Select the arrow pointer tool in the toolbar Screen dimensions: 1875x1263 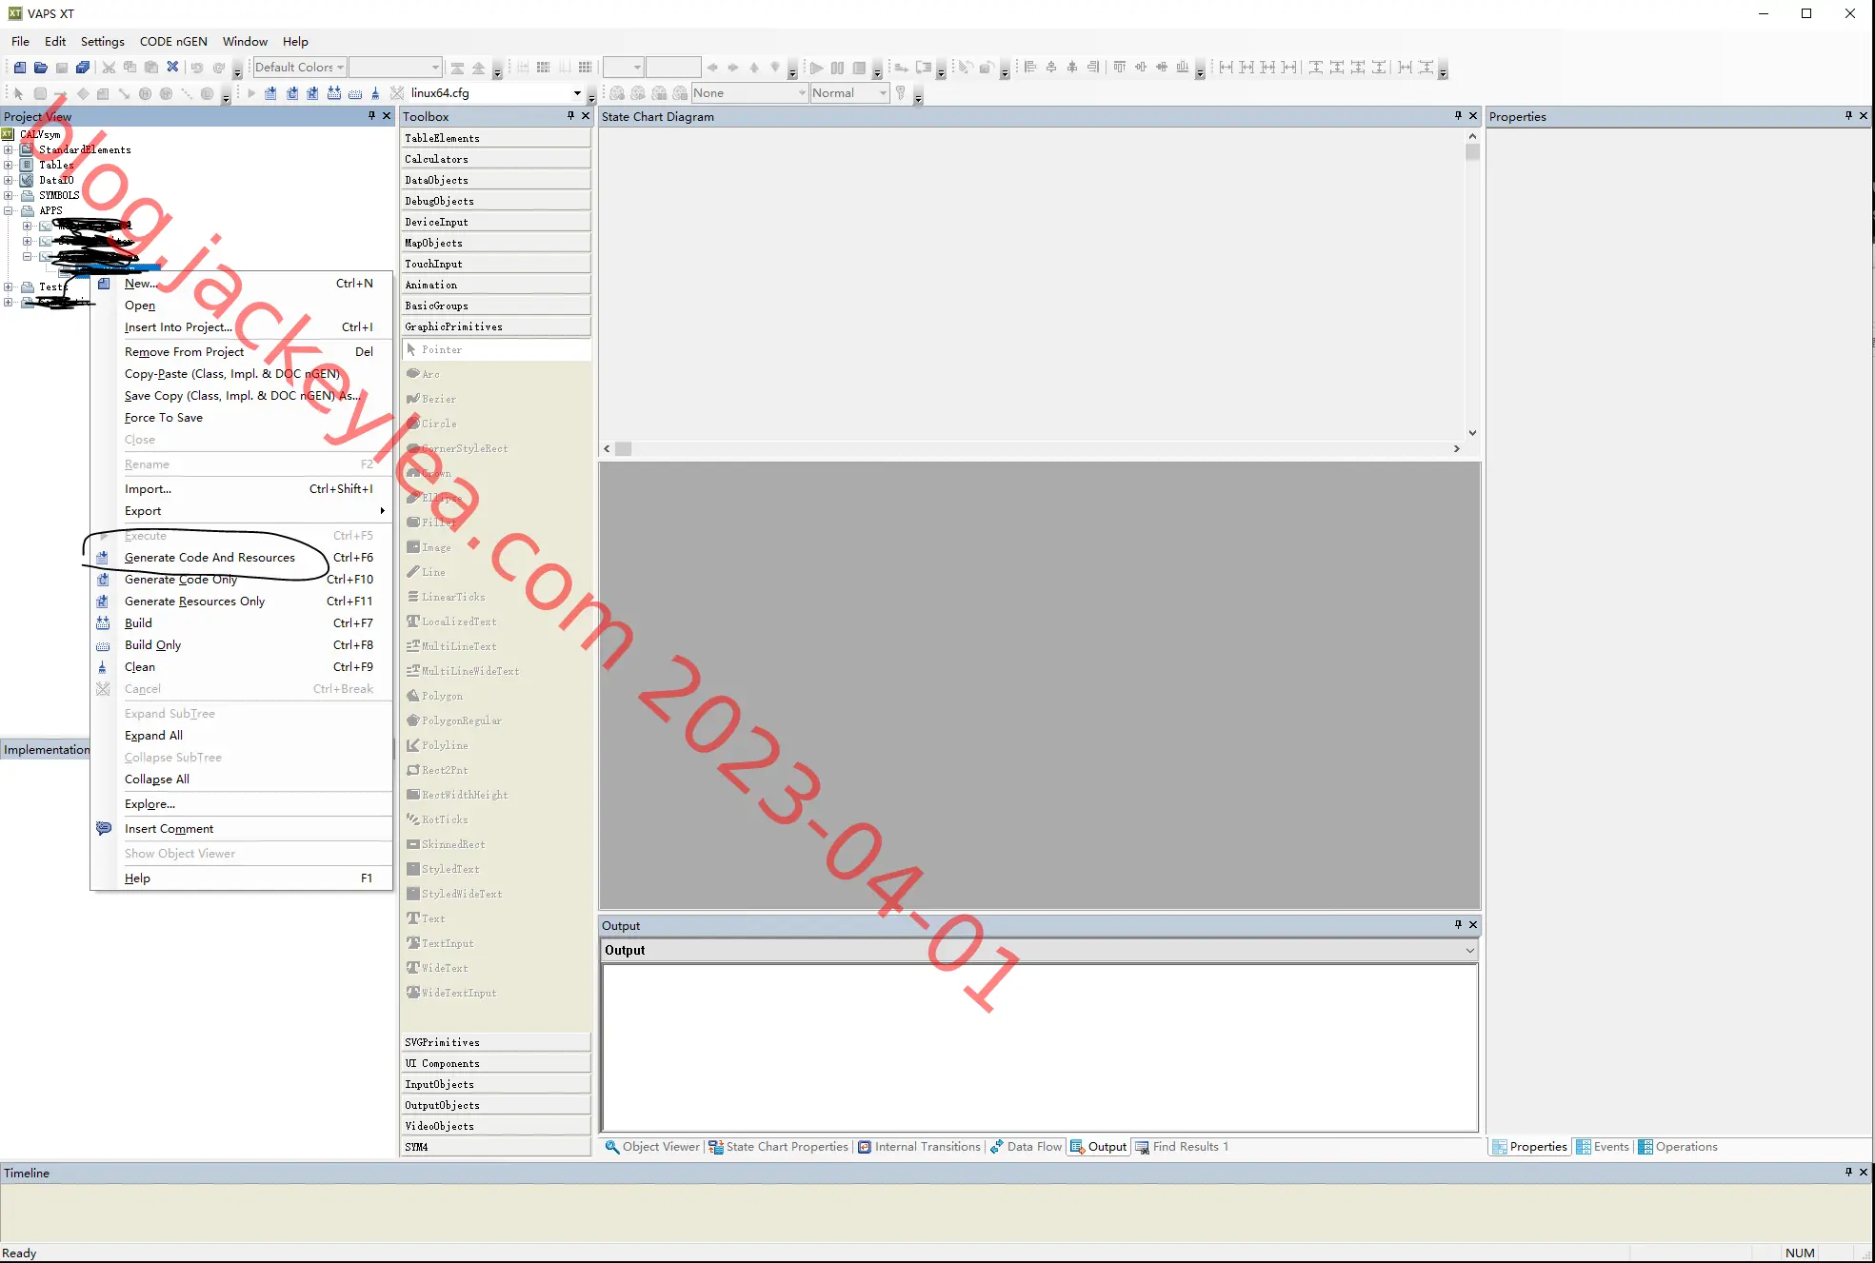[18, 93]
